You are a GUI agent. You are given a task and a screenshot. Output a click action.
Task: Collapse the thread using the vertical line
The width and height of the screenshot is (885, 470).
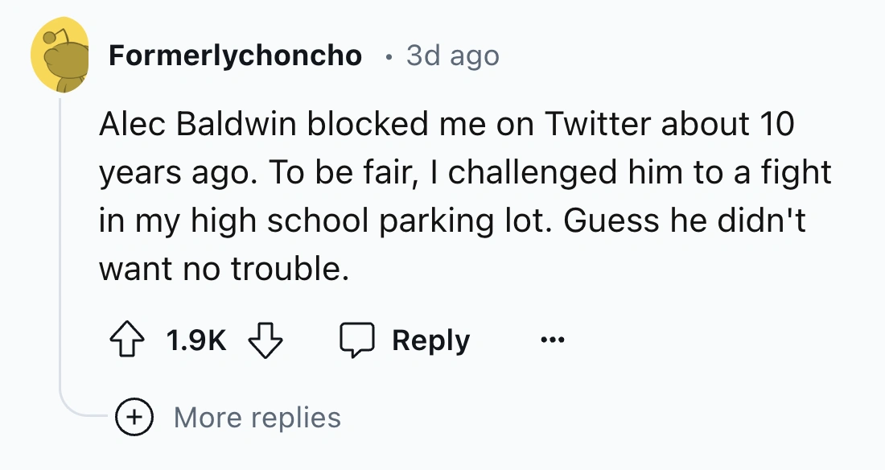(60, 241)
